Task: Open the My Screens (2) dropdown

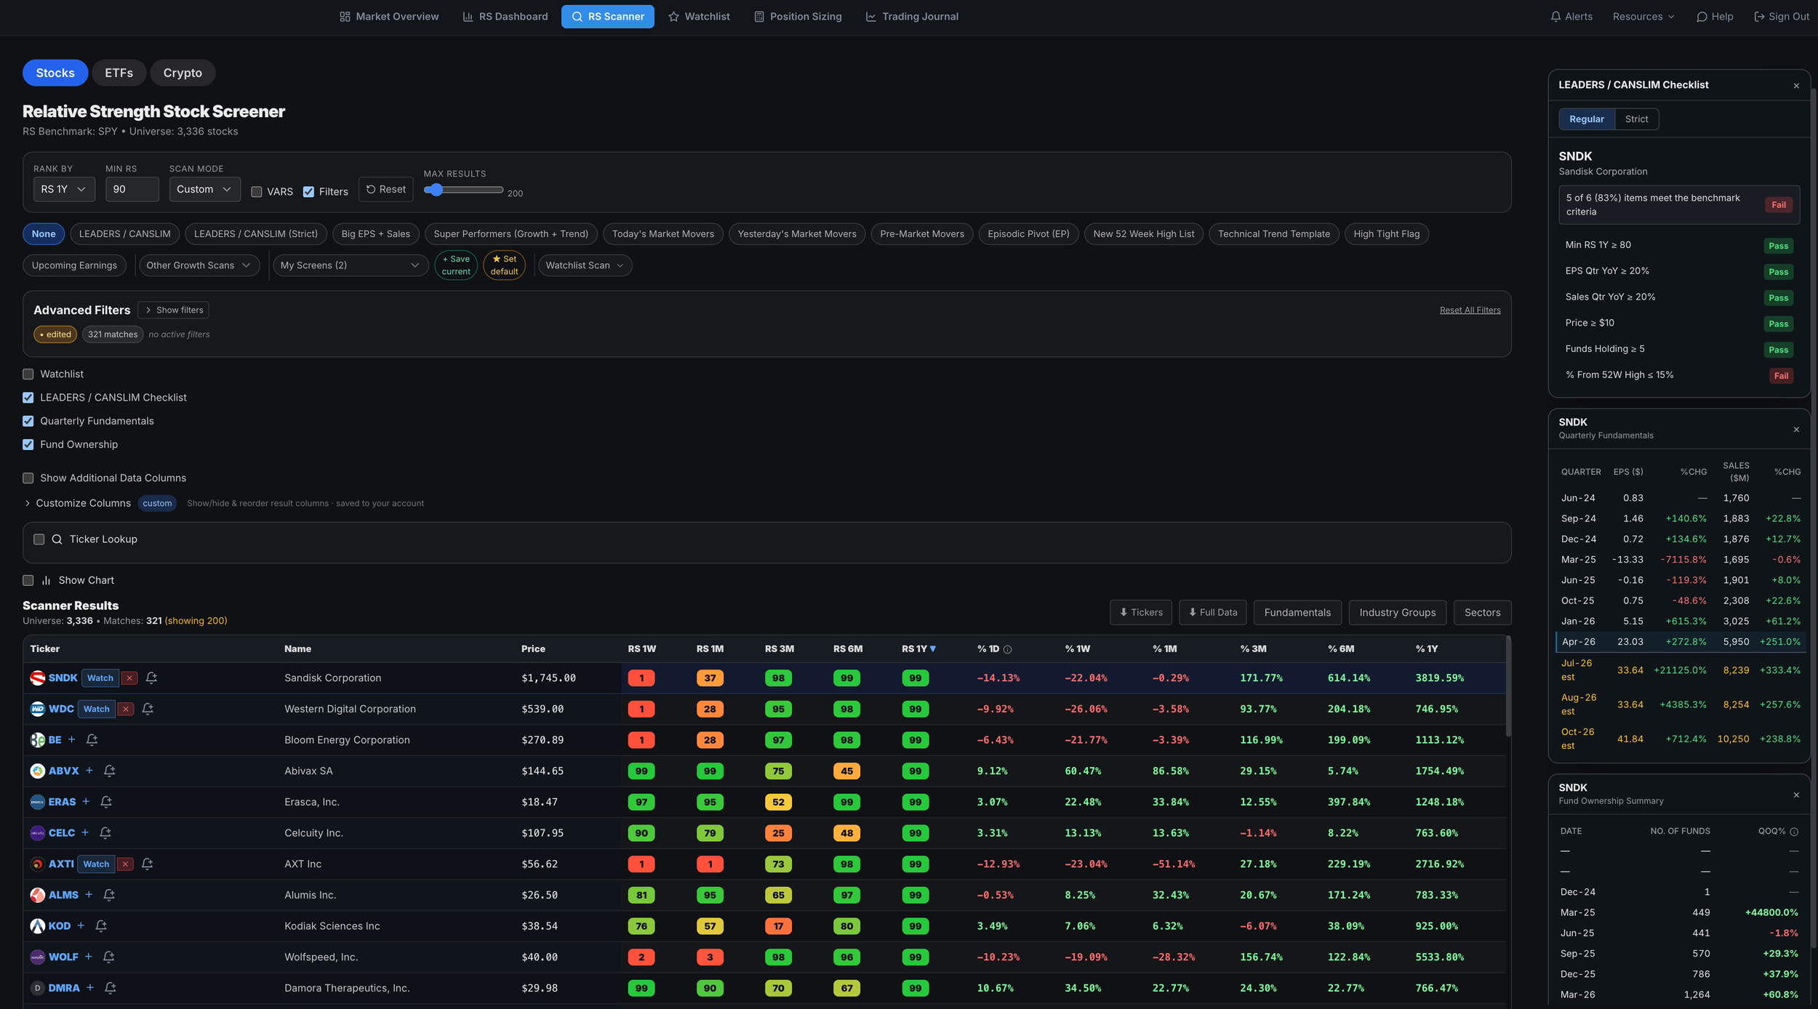Action: 350,265
